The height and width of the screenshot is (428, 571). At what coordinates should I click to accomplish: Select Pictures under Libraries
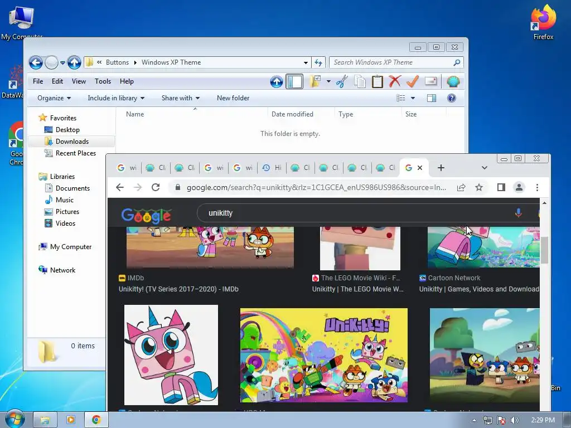click(x=67, y=211)
